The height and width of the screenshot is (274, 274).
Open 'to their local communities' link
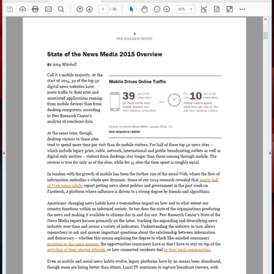tap(187, 250)
